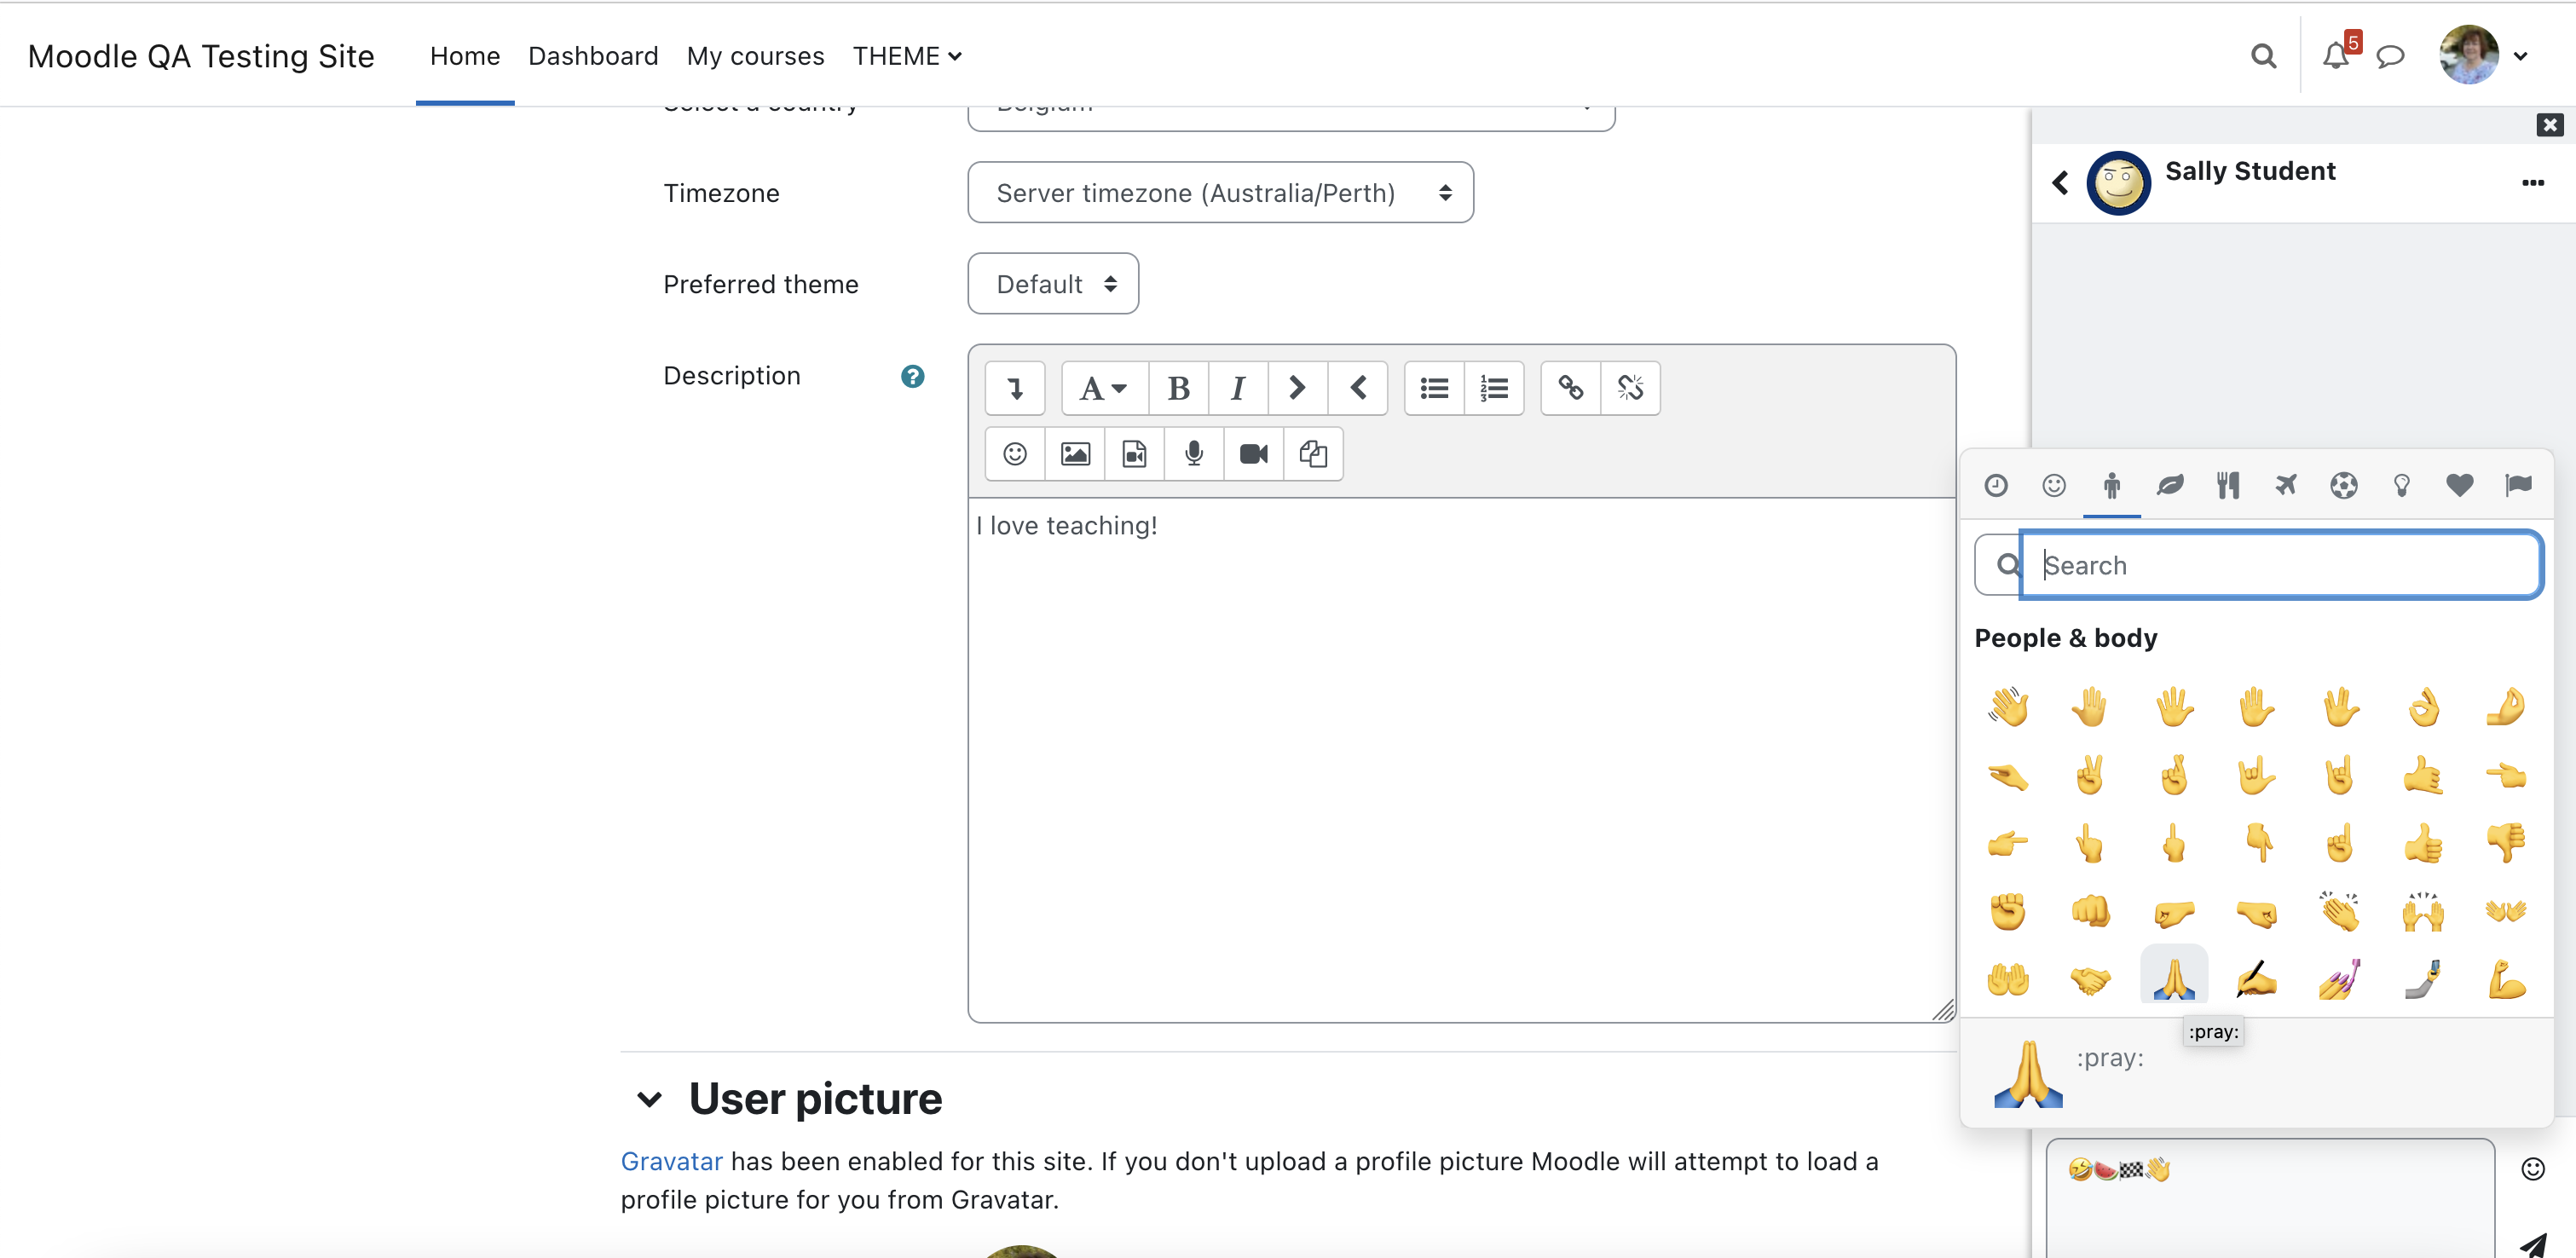Go back from Sally Student conversation
This screenshot has height=1258, width=2576.
click(x=2060, y=183)
